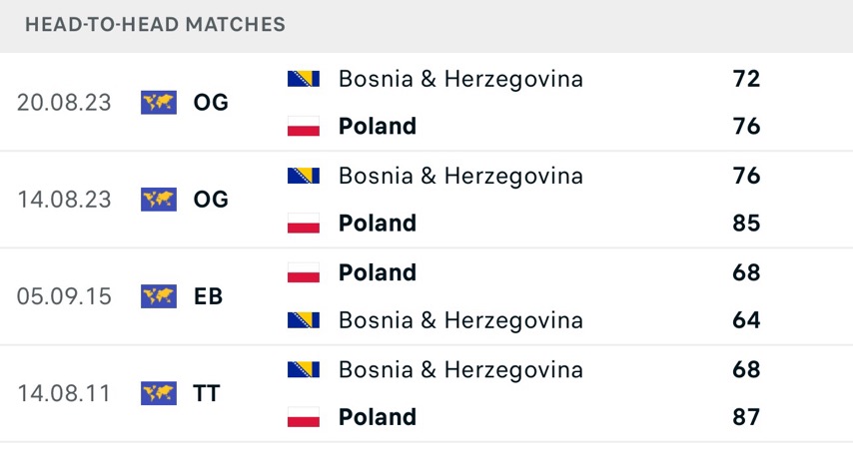Click Bosnia flag in the 14.08.11 match

[x=304, y=369]
